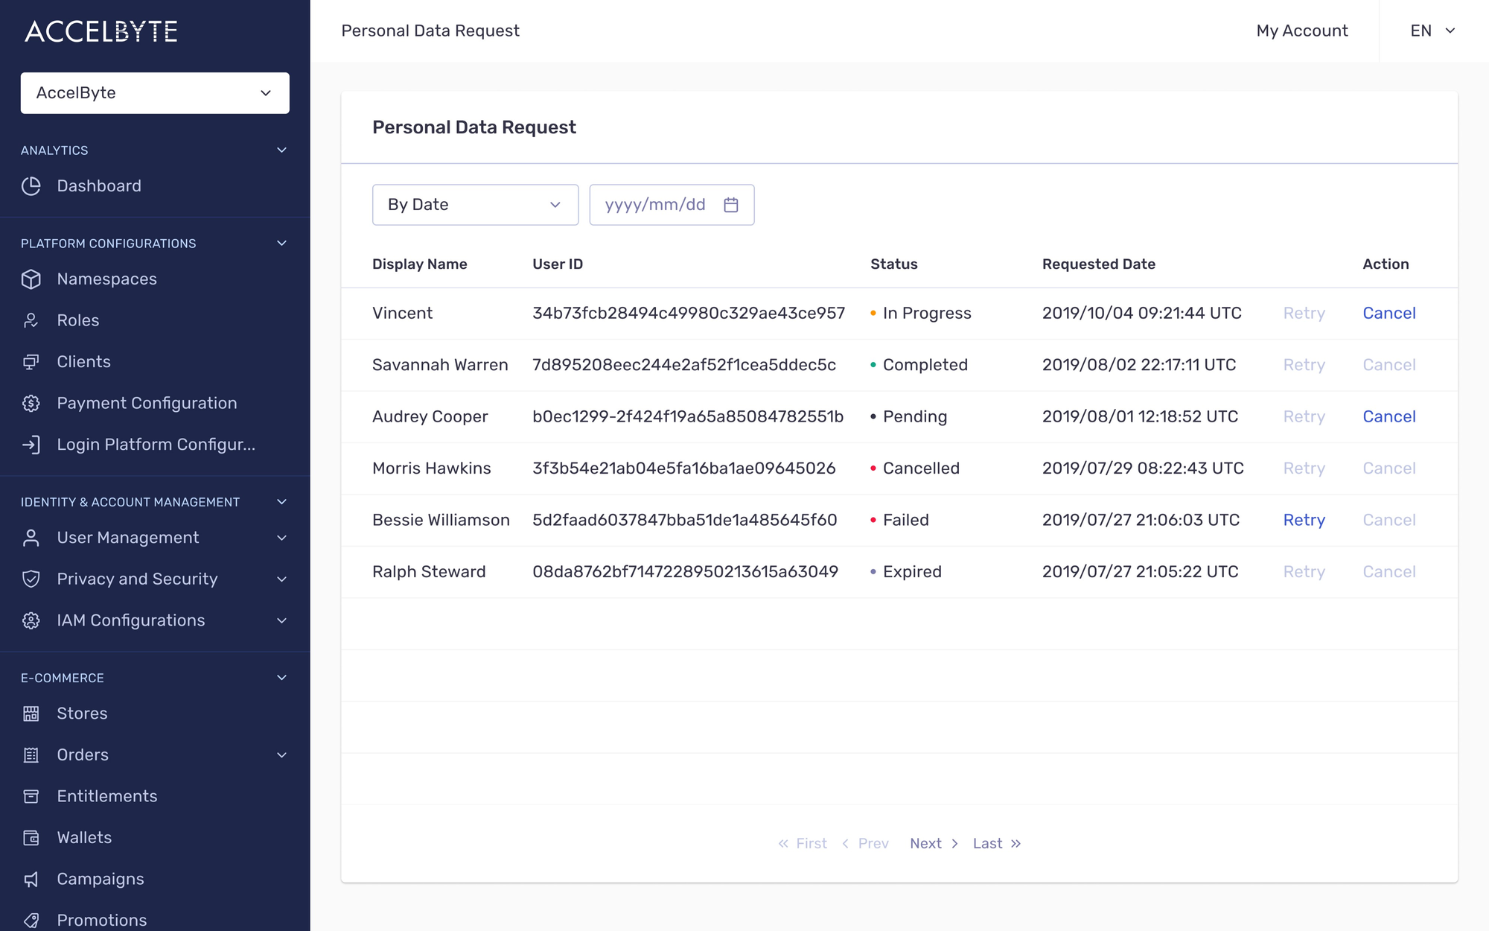Collapse the Platform Configurations section chevron

282,244
